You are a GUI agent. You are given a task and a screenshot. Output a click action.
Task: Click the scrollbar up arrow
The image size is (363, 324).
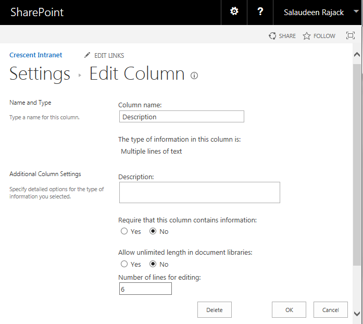[357, 54]
